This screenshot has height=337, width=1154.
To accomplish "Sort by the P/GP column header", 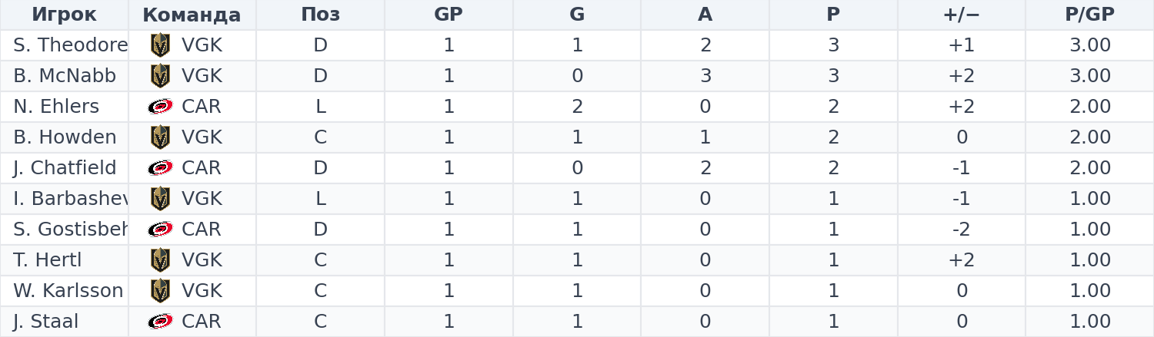I will pos(1090,15).
